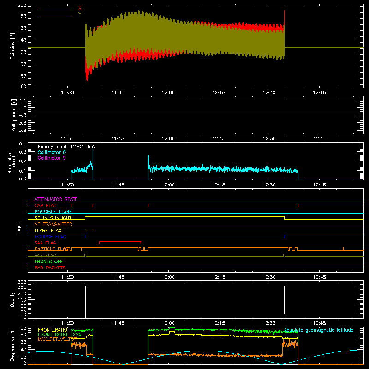This screenshot has height=369, width=369.
Task: Click the red X legend line sample
Action: [x=55, y=10]
